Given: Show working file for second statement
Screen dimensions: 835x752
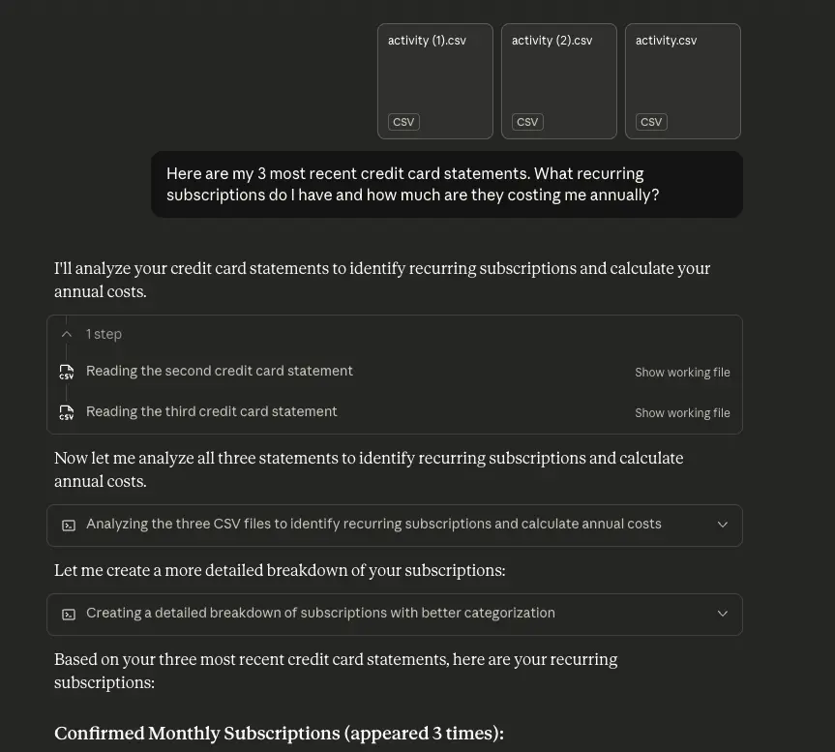Looking at the screenshot, I should 682,373.
